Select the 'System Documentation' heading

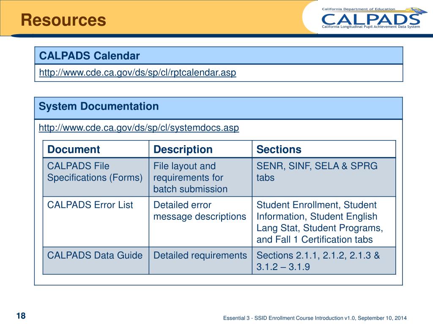coord(99,106)
